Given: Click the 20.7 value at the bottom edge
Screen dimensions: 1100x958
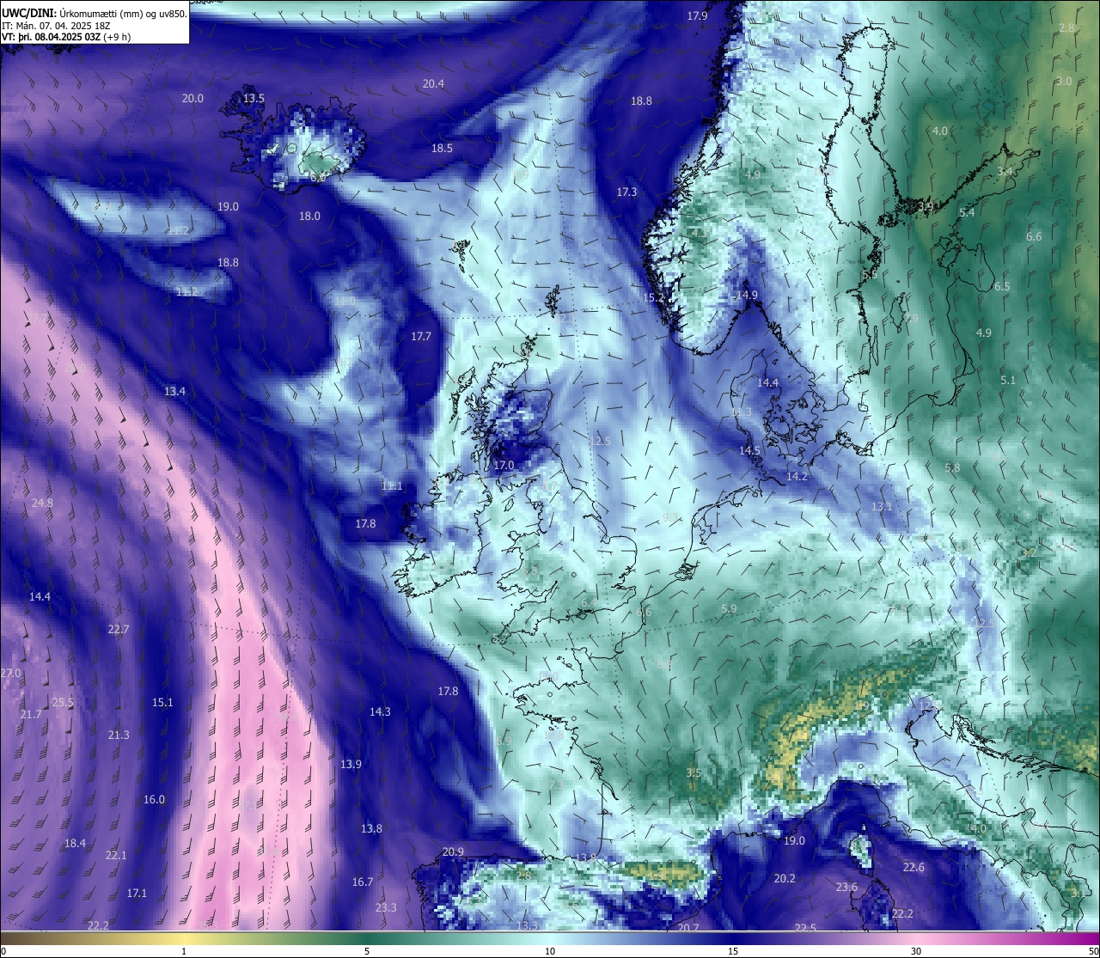Looking at the screenshot, I should point(687,928).
